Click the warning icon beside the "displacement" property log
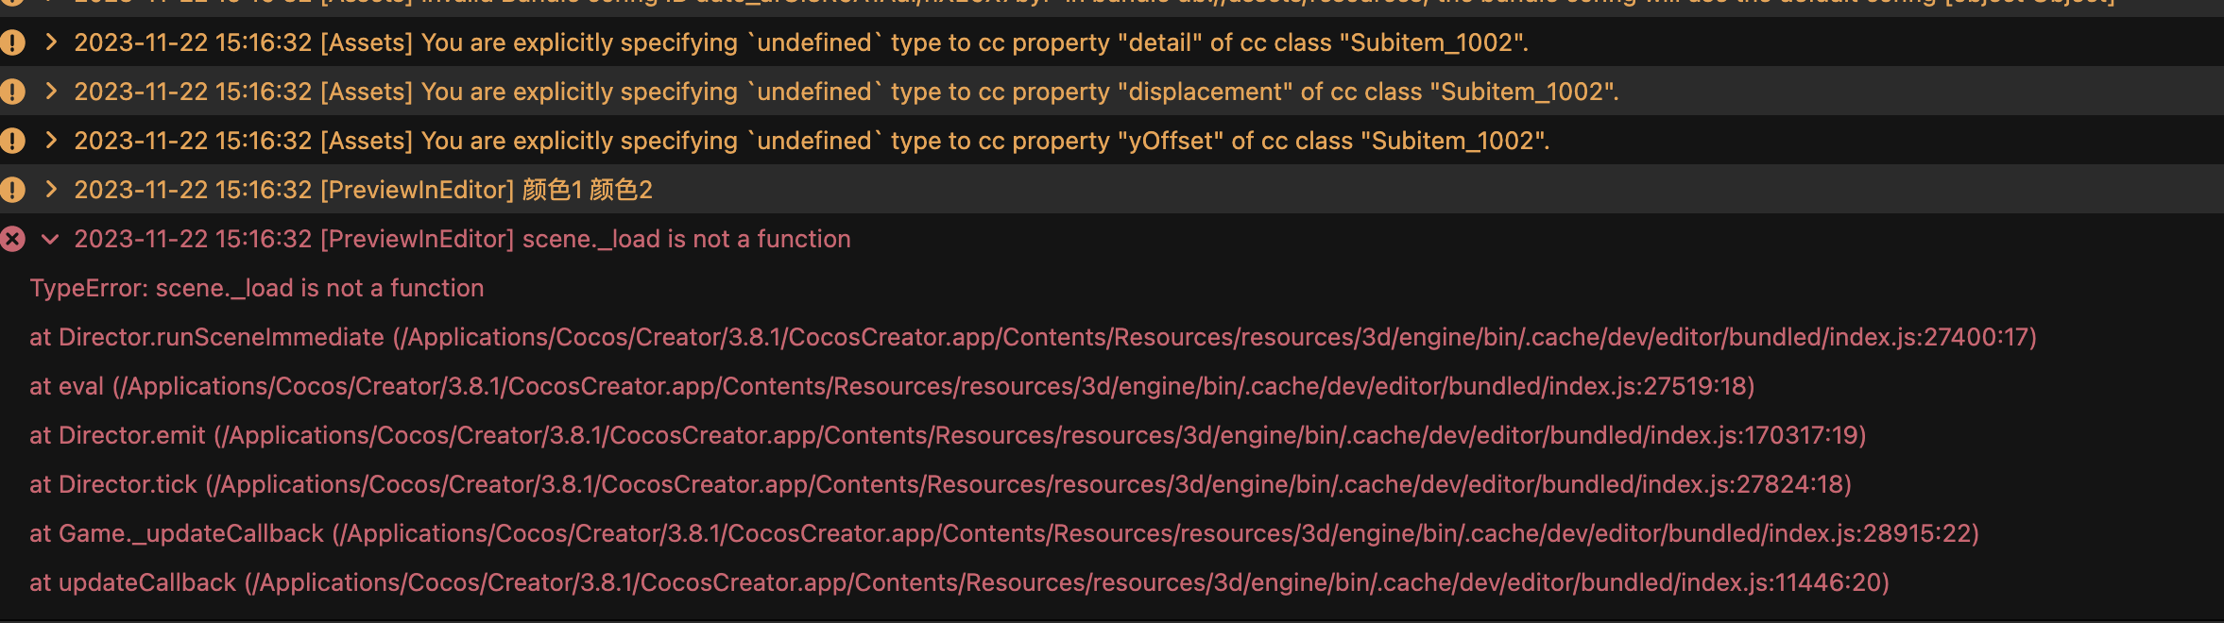The width and height of the screenshot is (2224, 623). [x=12, y=92]
